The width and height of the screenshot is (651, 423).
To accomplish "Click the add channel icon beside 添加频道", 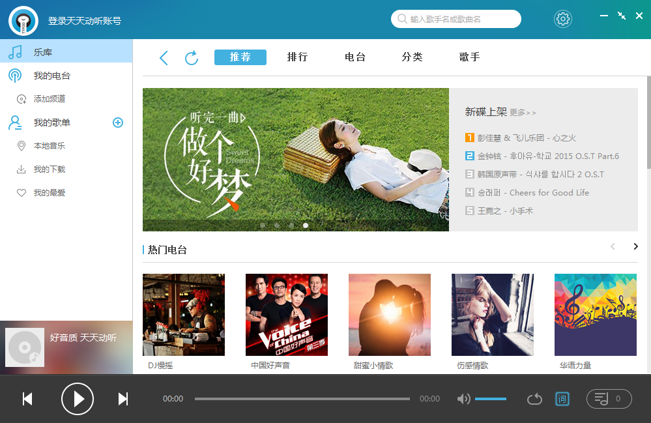I will (21, 99).
